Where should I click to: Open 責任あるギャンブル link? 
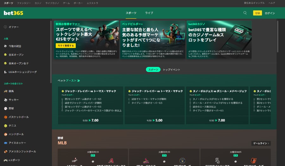254,3
